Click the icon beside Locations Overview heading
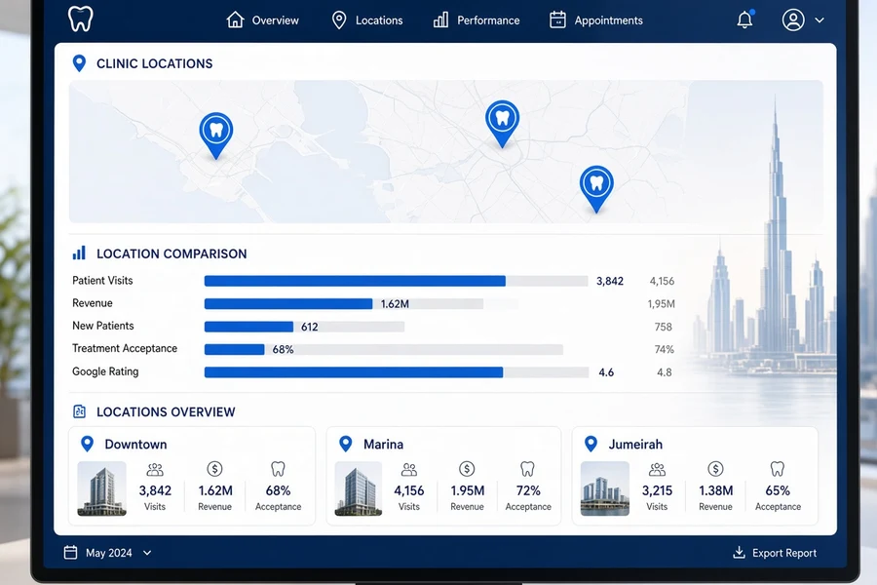The image size is (877, 585). [80, 411]
